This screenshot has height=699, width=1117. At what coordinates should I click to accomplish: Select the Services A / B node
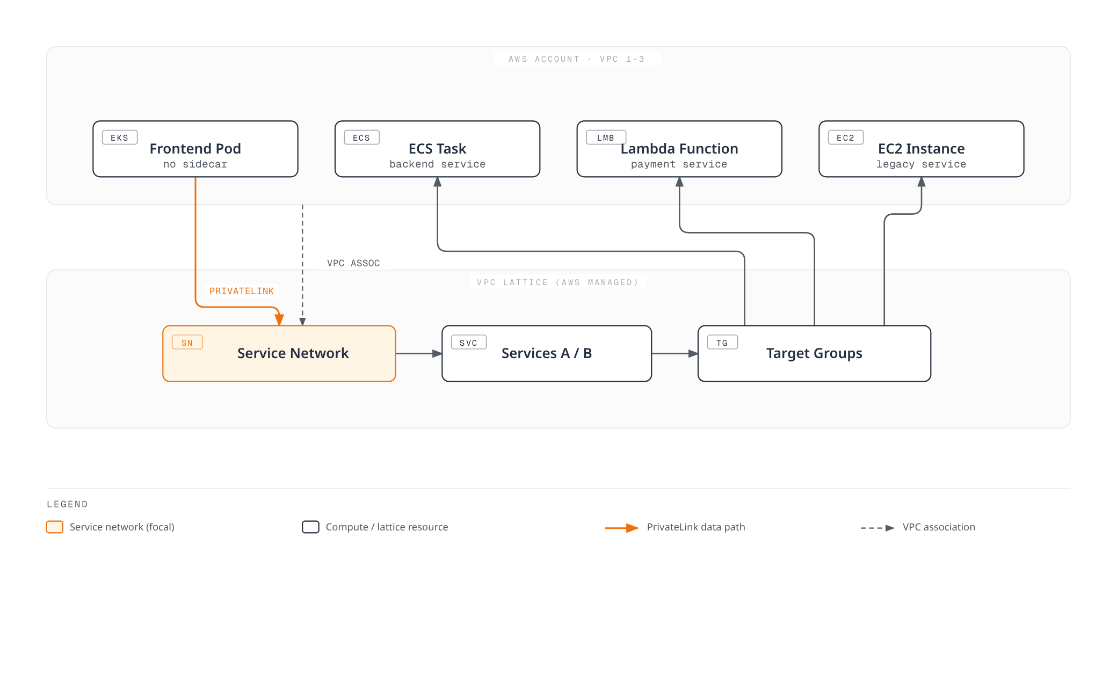click(547, 354)
